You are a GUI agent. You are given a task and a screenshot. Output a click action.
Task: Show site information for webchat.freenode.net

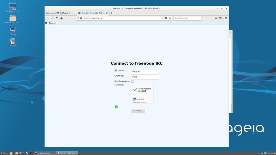click(78, 18)
